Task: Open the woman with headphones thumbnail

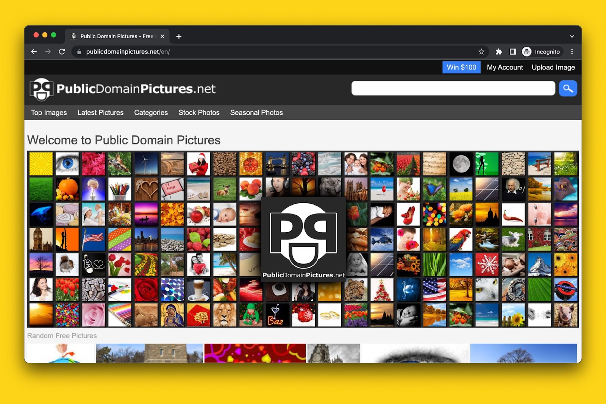Action: [277, 187]
